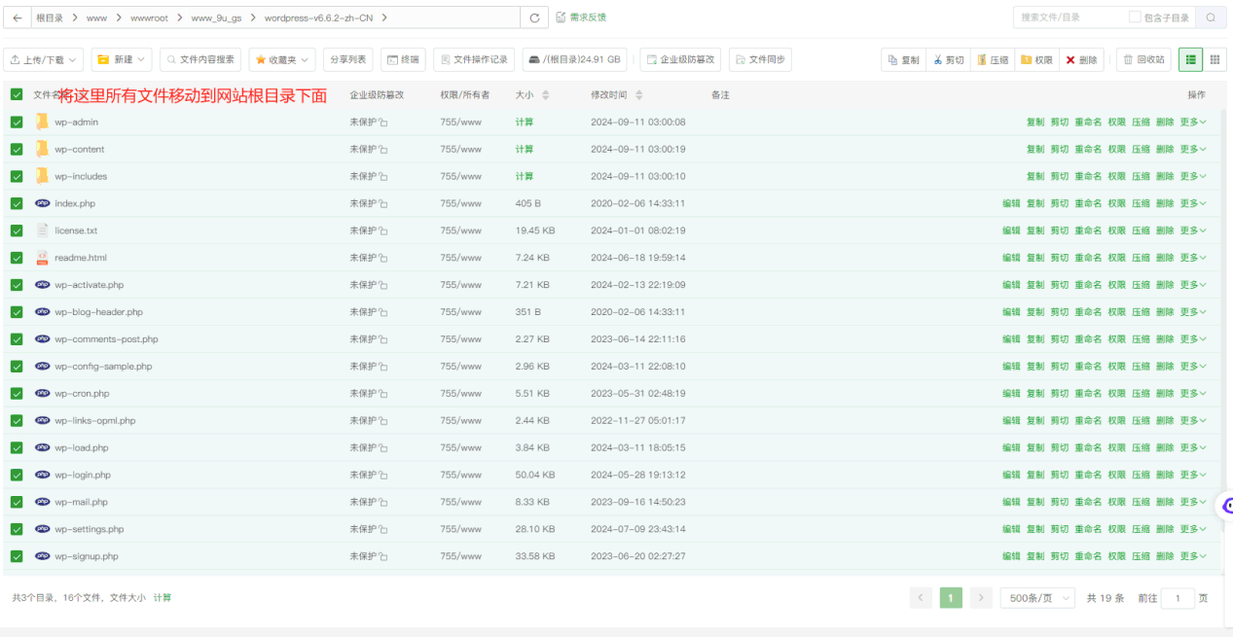Click the HTML icon of readme.html
1233x637 pixels.
(42, 258)
